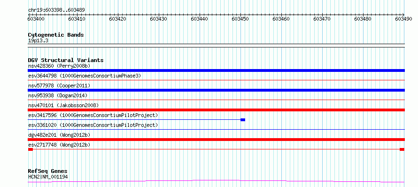Click the 19p13.3 cytogenetic band label
The image size is (418, 187).
click(x=38, y=40)
